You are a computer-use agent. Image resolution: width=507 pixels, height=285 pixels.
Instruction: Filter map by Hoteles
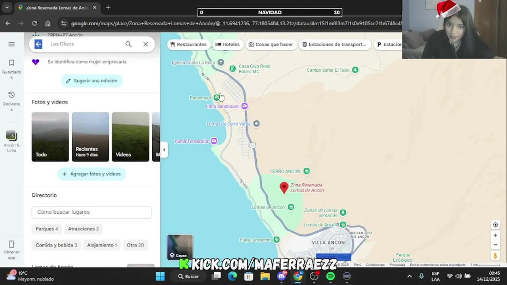[x=228, y=44]
